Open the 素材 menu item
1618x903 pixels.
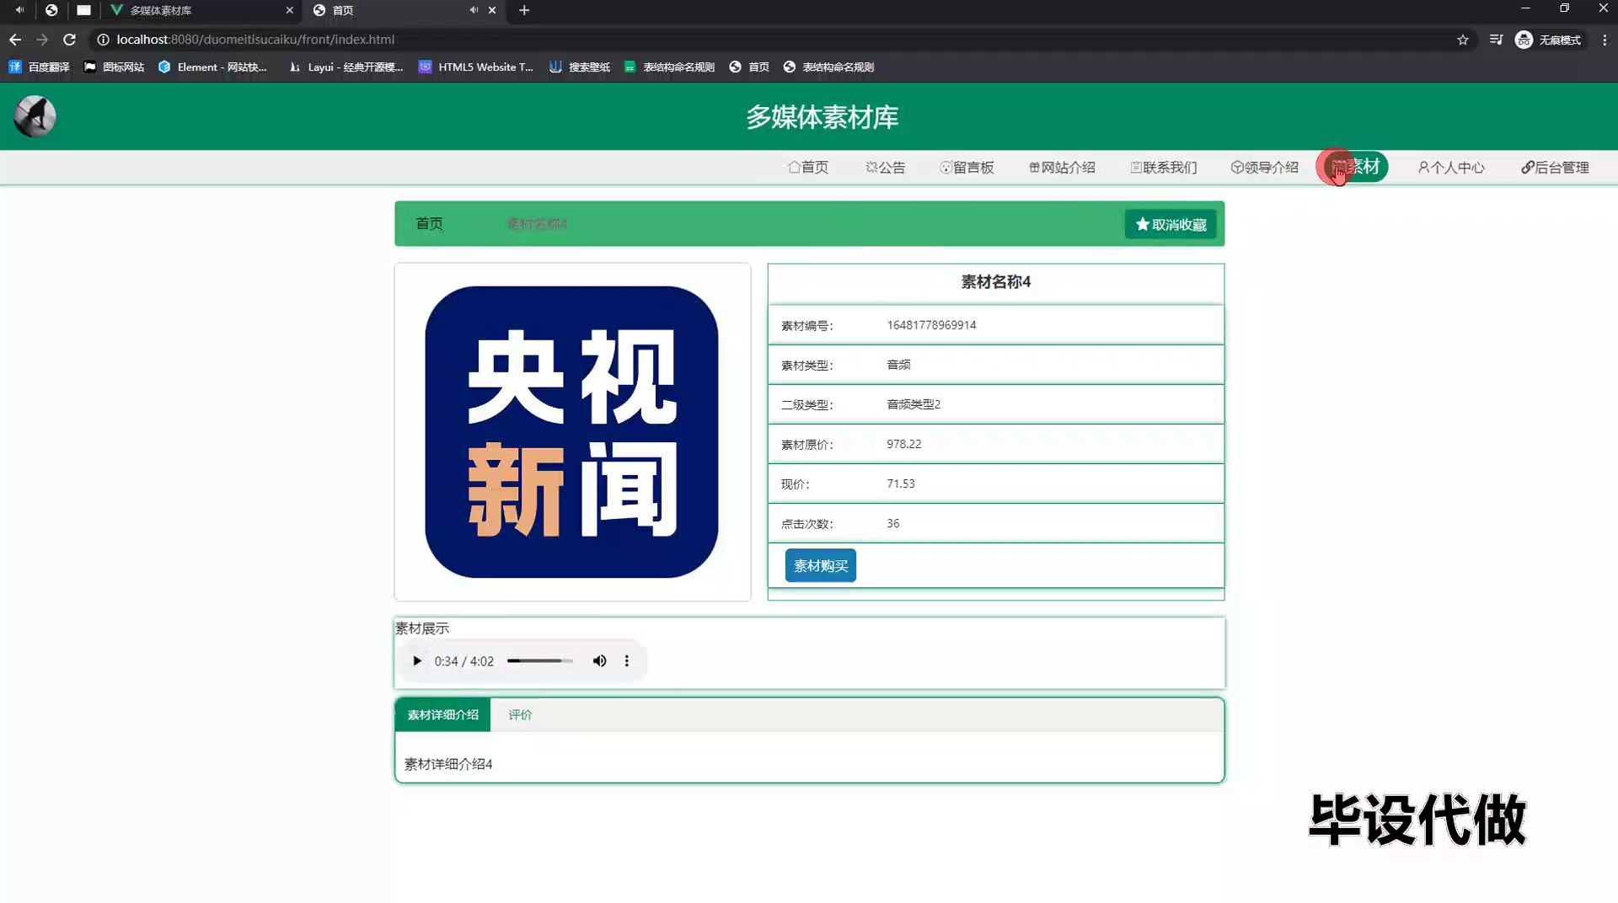click(x=1355, y=167)
